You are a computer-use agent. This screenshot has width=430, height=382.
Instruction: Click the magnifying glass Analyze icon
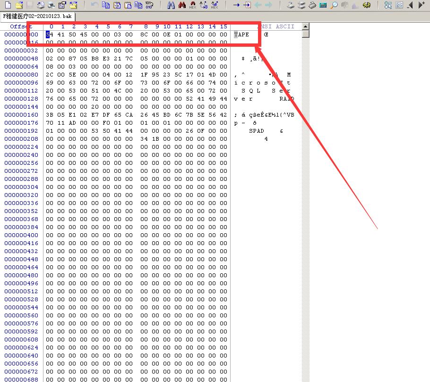pyautogui.click(x=334, y=5)
